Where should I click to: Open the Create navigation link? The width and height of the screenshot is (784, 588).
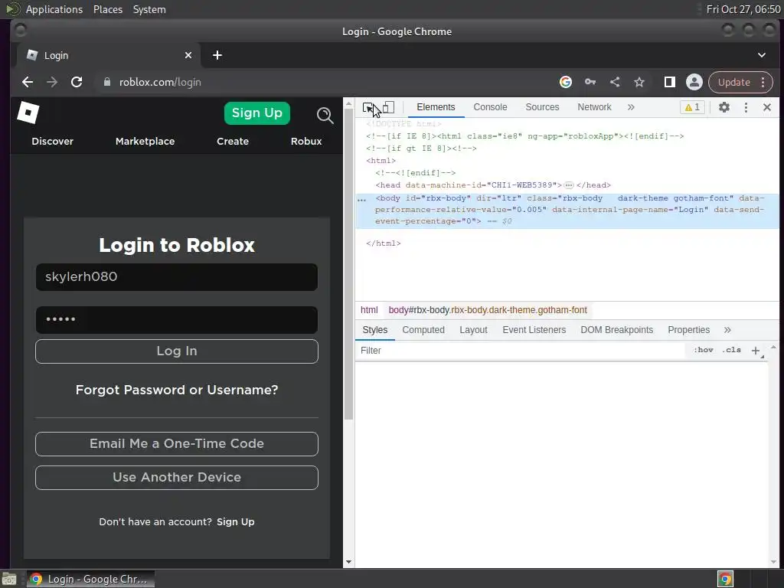click(233, 141)
